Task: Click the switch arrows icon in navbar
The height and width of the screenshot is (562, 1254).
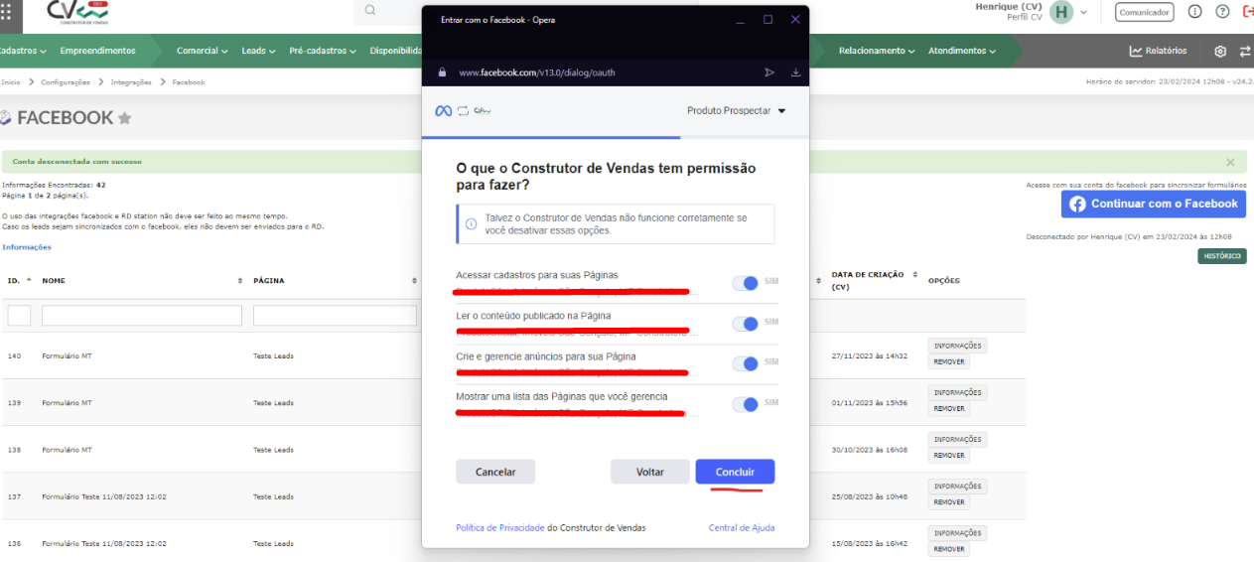Action: point(1245,51)
